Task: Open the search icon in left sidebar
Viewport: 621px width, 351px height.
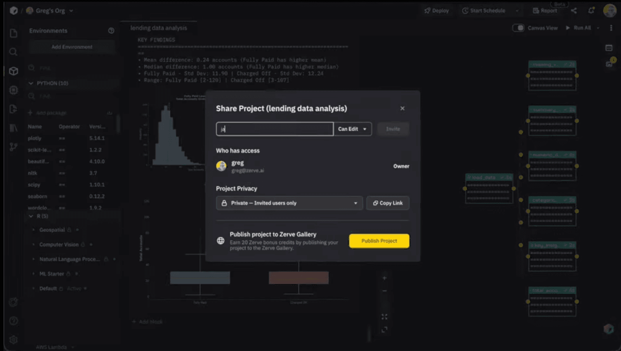Action: [x=13, y=52]
